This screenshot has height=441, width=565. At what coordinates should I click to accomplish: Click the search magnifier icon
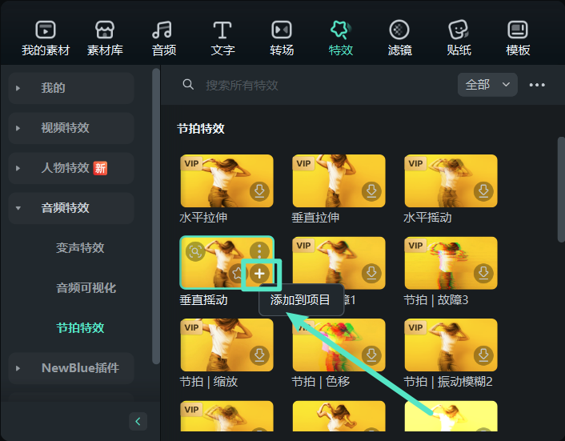(x=188, y=85)
